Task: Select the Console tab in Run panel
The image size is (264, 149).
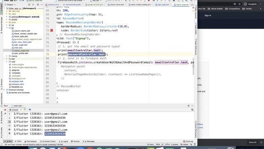Action: tap(14, 110)
